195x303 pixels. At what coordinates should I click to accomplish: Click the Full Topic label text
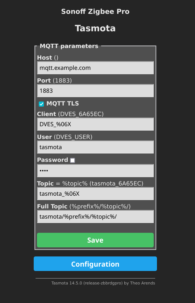52,206
